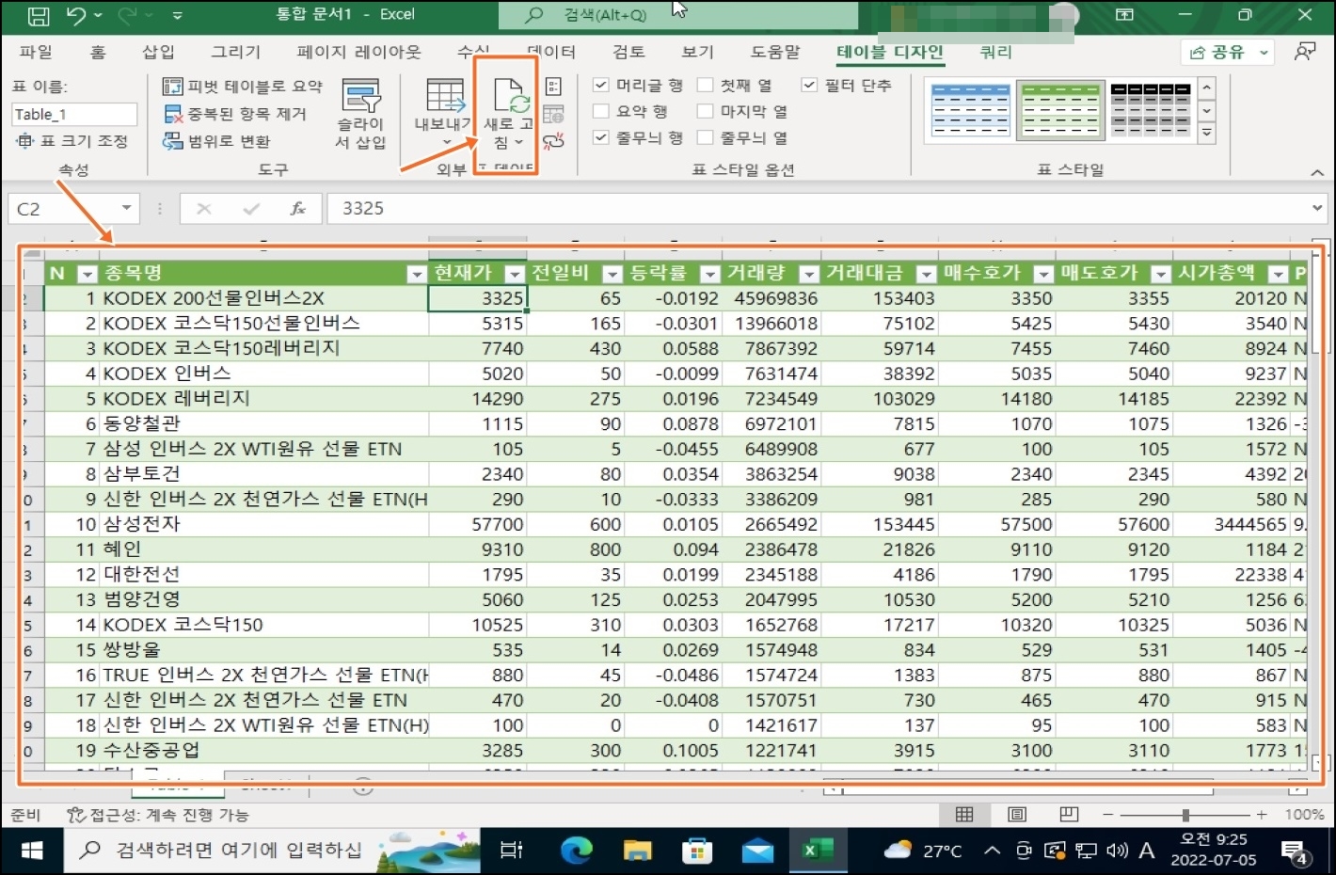Switch to the 홈 (Home) tab
The image size is (1336, 875).
click(x=98, y=52)
